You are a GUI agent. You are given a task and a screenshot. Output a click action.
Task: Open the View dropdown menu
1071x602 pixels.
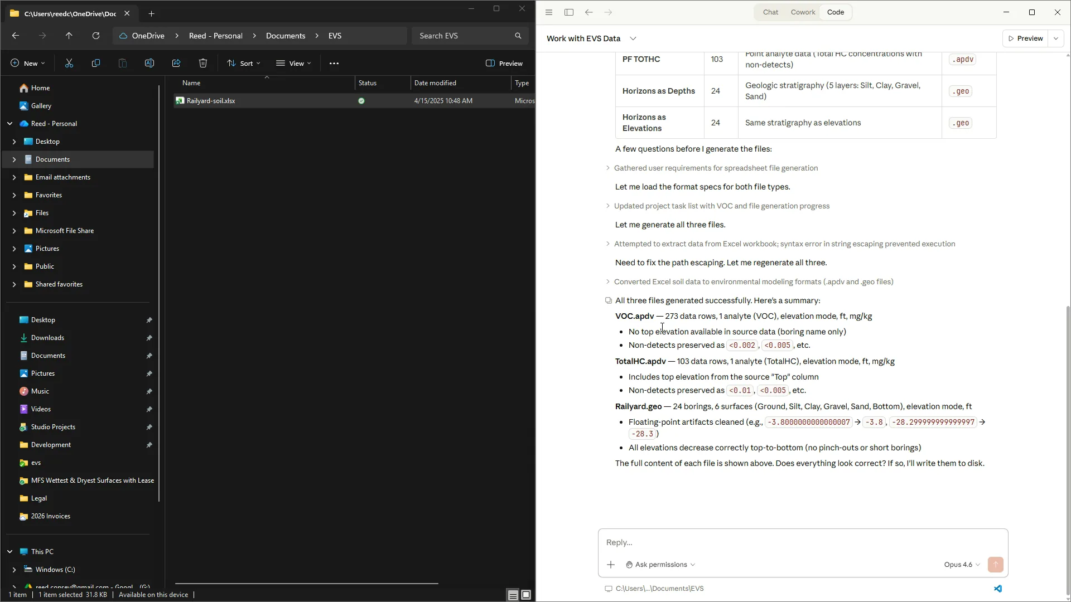pos(293,64)
